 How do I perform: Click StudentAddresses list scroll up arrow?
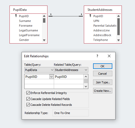118,16
